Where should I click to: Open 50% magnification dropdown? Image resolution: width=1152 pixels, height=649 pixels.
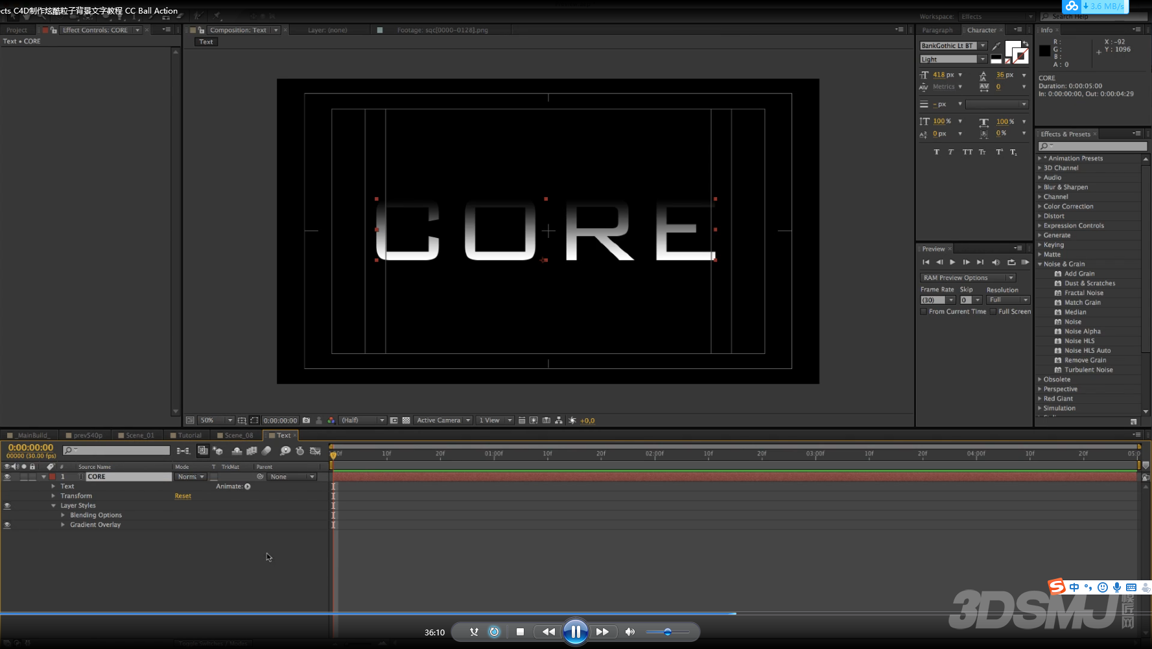[x=216, y=420]
